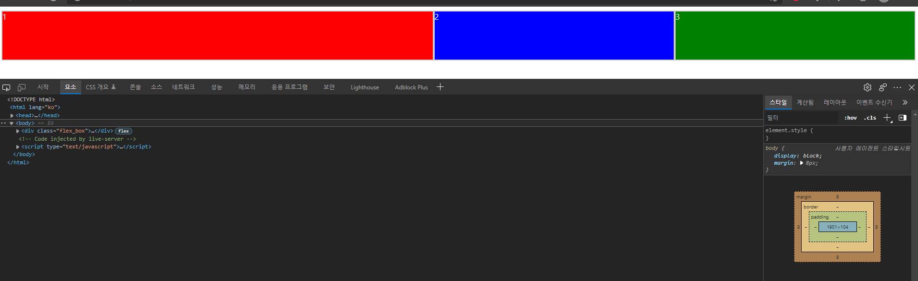Select the closing </body> tag
Image resolution: width=918 pixels, height=281 pixels.
(24, 155)
